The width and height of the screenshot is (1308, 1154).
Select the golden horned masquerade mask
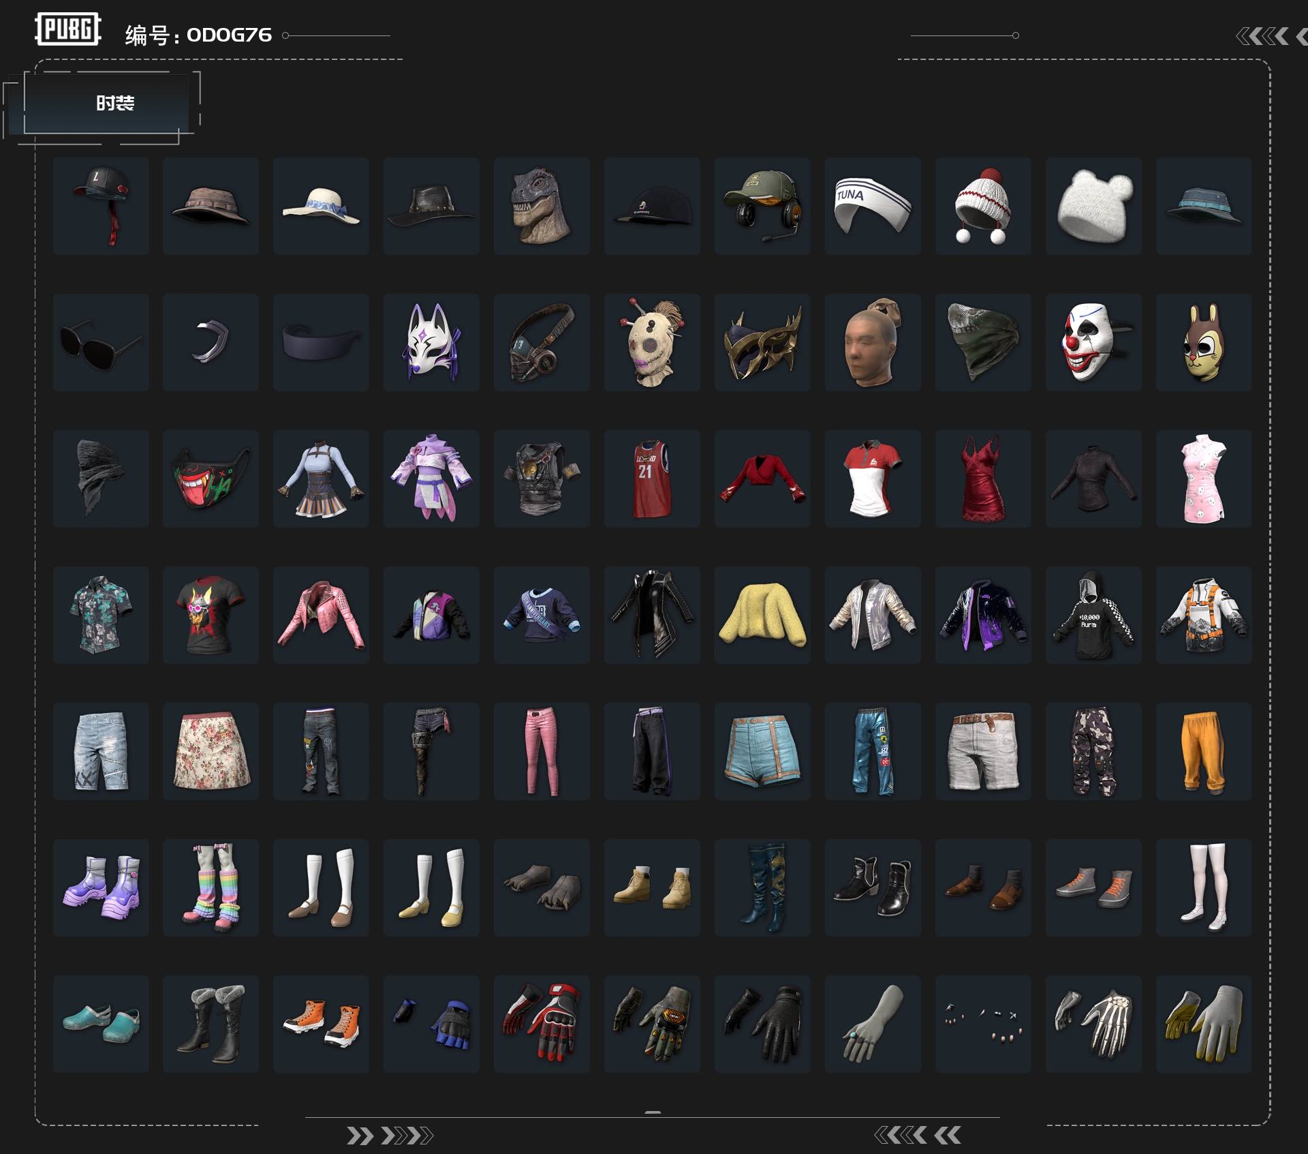(762, 342)
